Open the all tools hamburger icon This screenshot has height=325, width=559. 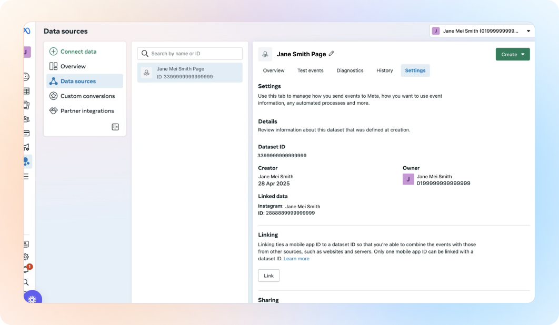(26, 176)
